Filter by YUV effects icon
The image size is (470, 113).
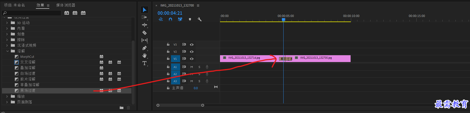point(83,13)
